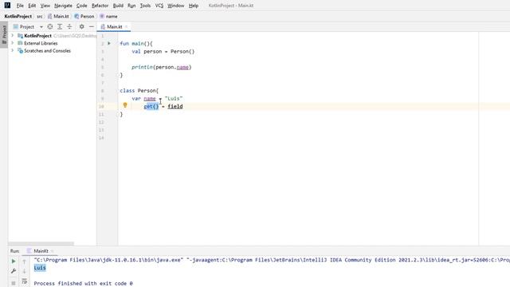Click the Run panel label
Screen dimensions: 510x287
(x=14, y=251)
